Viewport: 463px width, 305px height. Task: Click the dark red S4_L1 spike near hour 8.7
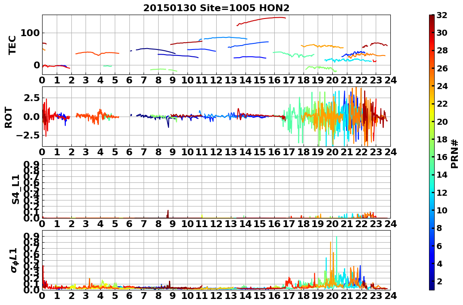tap(168, 214)
